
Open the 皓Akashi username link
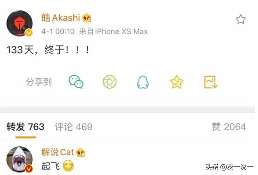point(61,18)
